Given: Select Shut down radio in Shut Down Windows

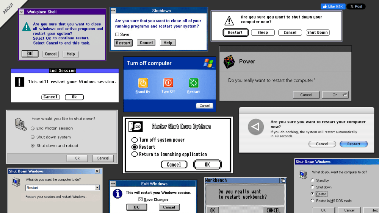Looking at the screenshot, I should 313,187.
